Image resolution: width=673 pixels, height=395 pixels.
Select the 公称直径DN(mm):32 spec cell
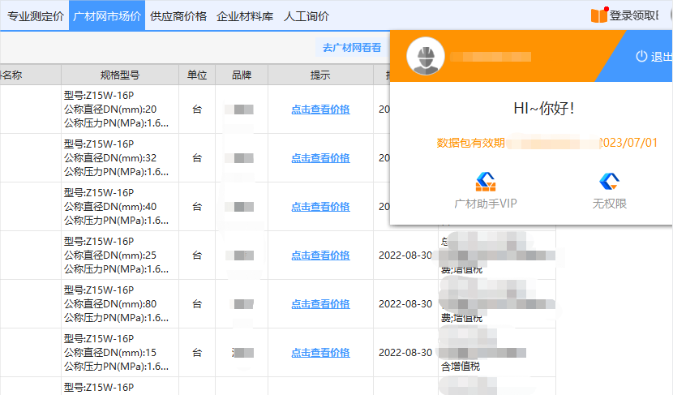click(x=120, y=158)
